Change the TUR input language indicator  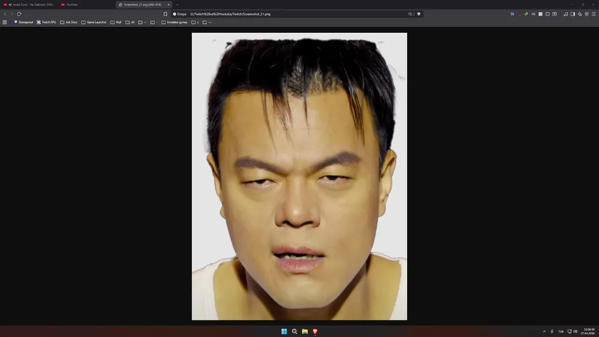pyautogui.click(x=561, y=331)
